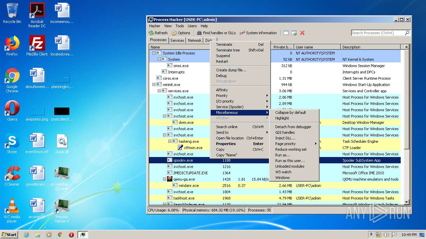The height and width of the screenshot is (239, 426).
Task: Select taskhost.exe process row
Action: pyautogui.click(x=275, y=198)
